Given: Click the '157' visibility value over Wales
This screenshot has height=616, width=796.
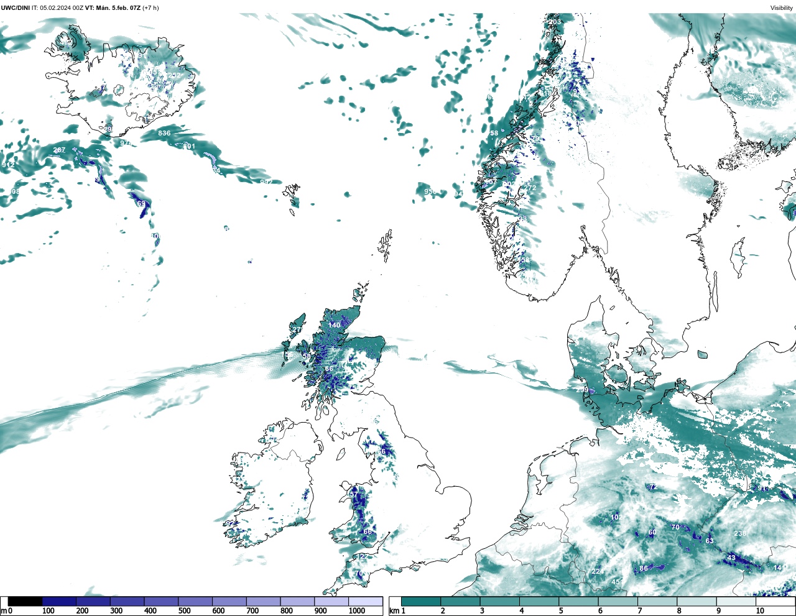Looking at the screenshot, I should [x=353, y=494].
